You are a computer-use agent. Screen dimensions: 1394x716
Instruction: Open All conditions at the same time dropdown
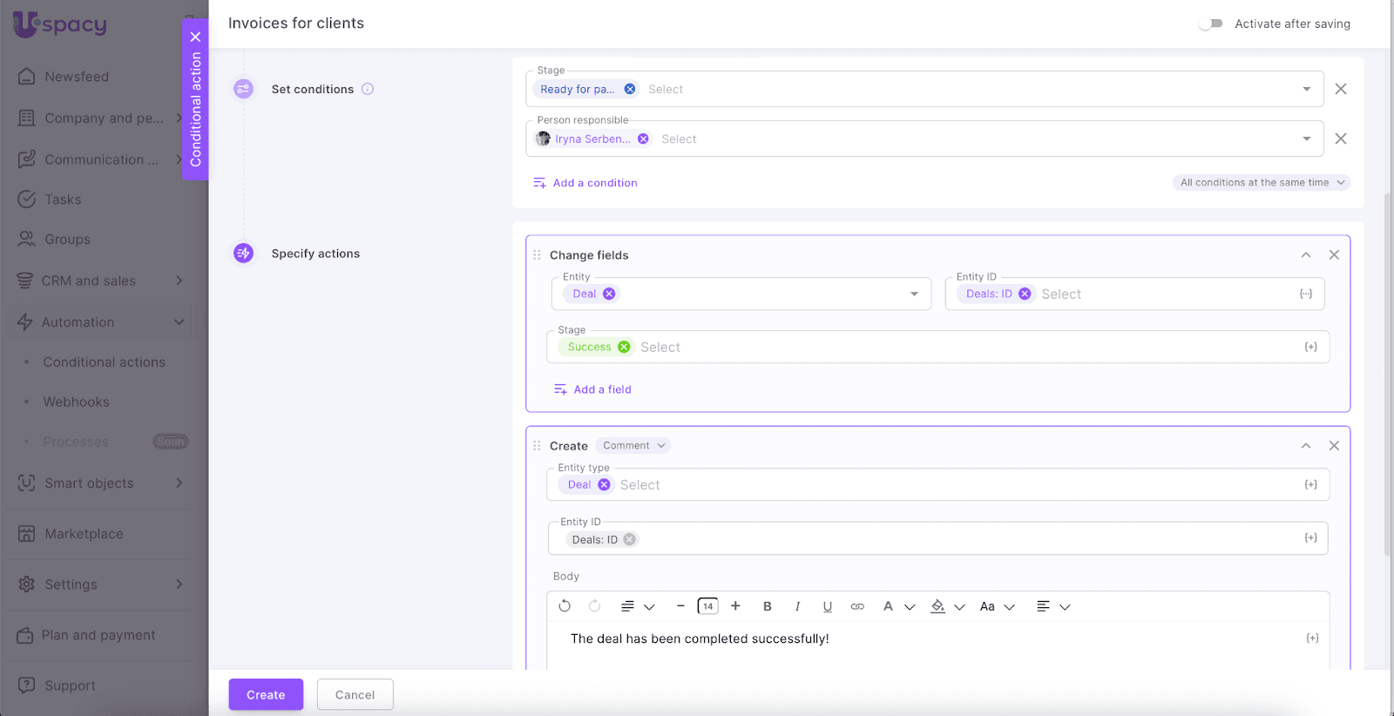(x=1261, y=183)
